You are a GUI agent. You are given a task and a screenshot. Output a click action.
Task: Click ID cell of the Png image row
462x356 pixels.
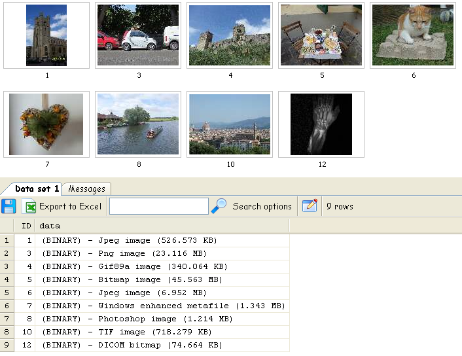click(x=24, y=253)
